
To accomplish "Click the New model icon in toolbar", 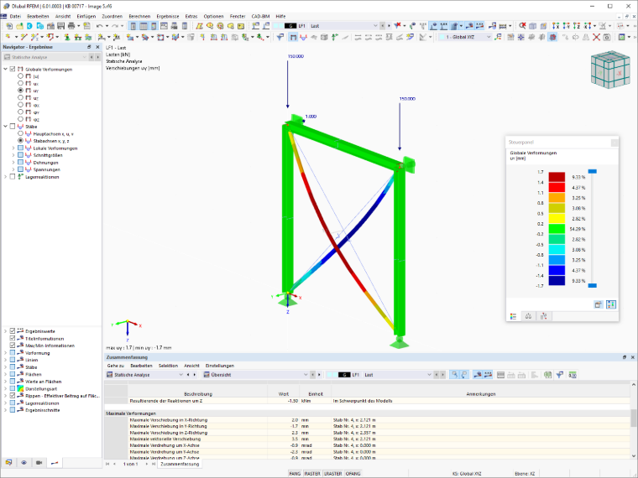I will (9, 26).
